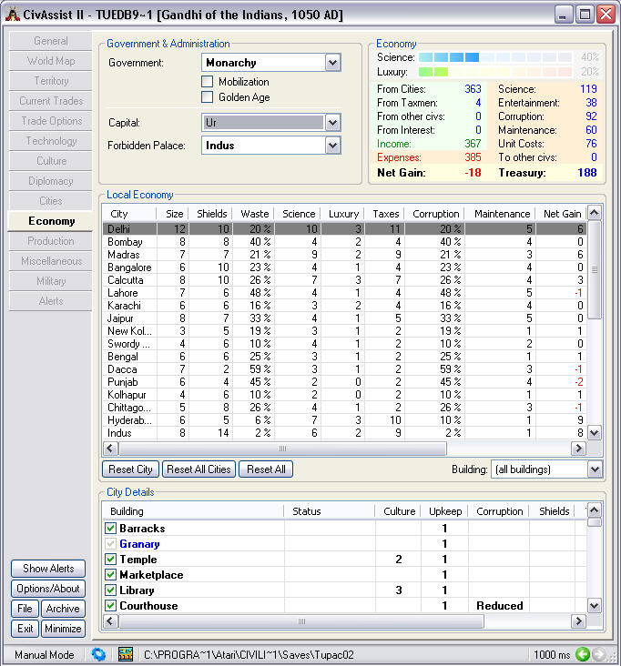Uncheck the Marketplace building checkbox

tap(110, 575)
